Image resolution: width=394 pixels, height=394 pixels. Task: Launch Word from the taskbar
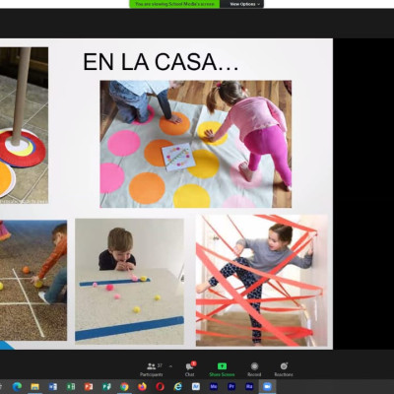click(53, 387)
